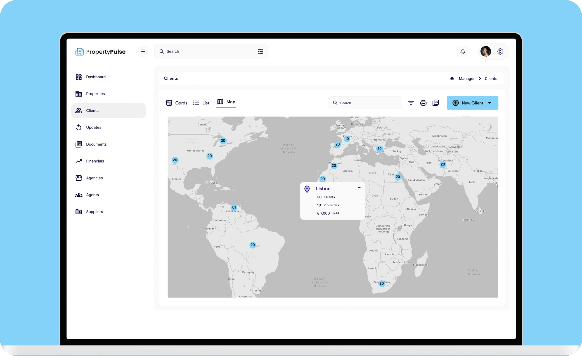Open notifications bell

click(463, 51)
